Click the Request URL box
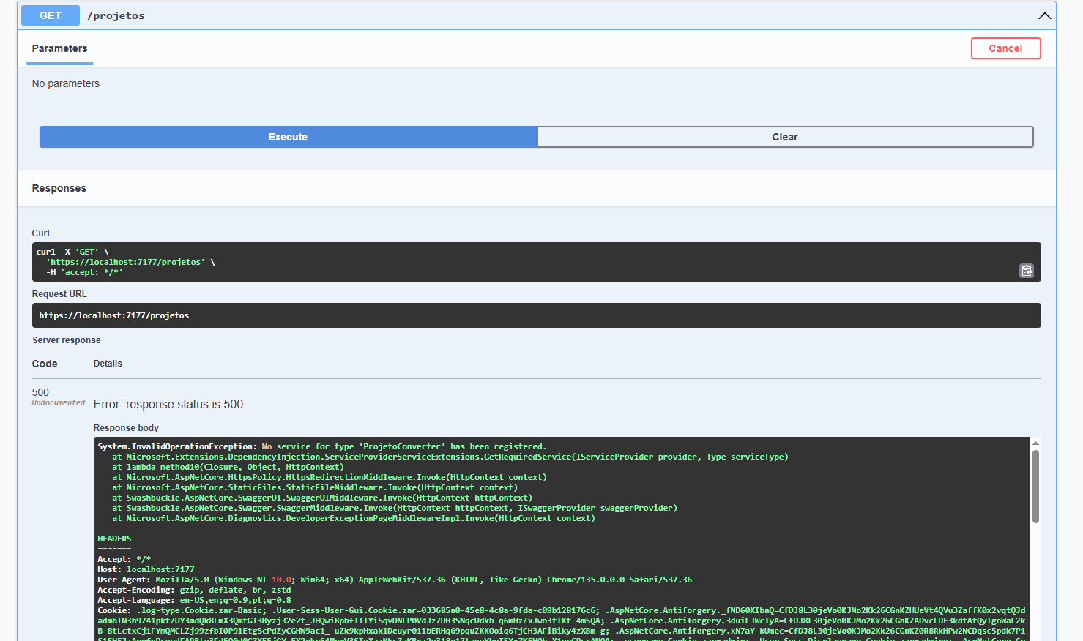The width and height of the screenshot is (1083, 641). coord(536,315)
